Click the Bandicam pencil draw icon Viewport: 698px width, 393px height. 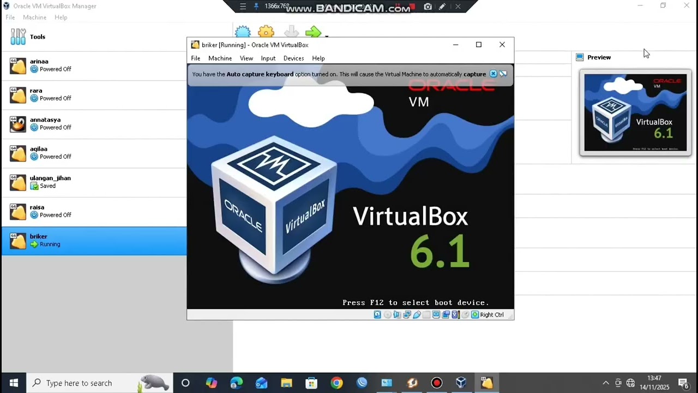pos(442,7)
